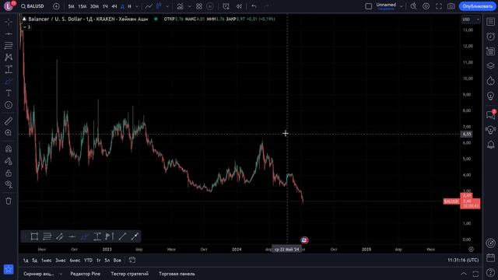Image resolution: width=498 pixels, height=280 pixels.
Task: Toggle lock all drawings
Action: [9, 173]
